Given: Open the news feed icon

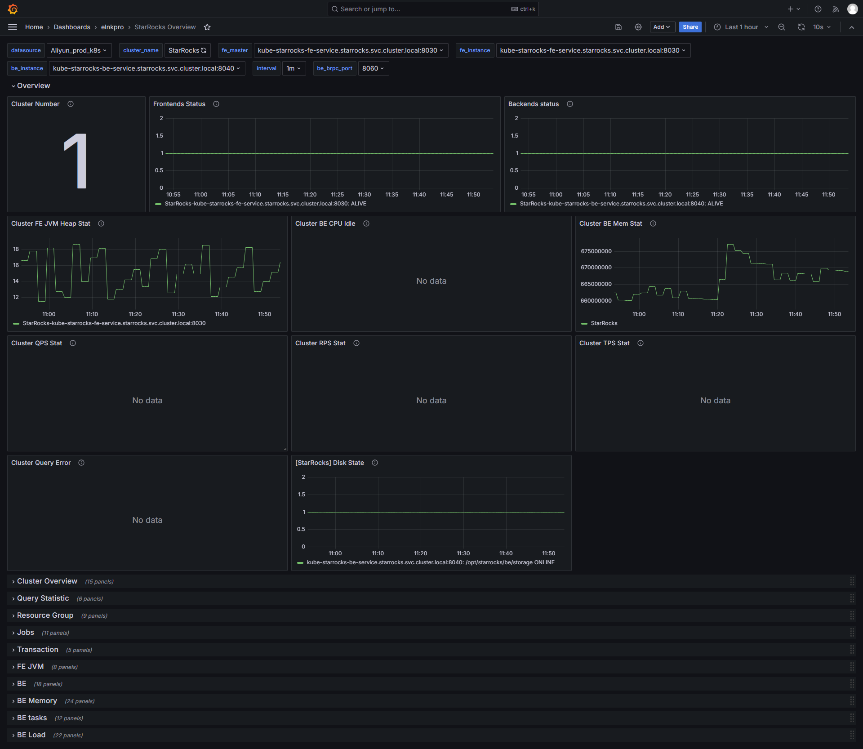Looking at the screenshot, I should coord(836,9).
